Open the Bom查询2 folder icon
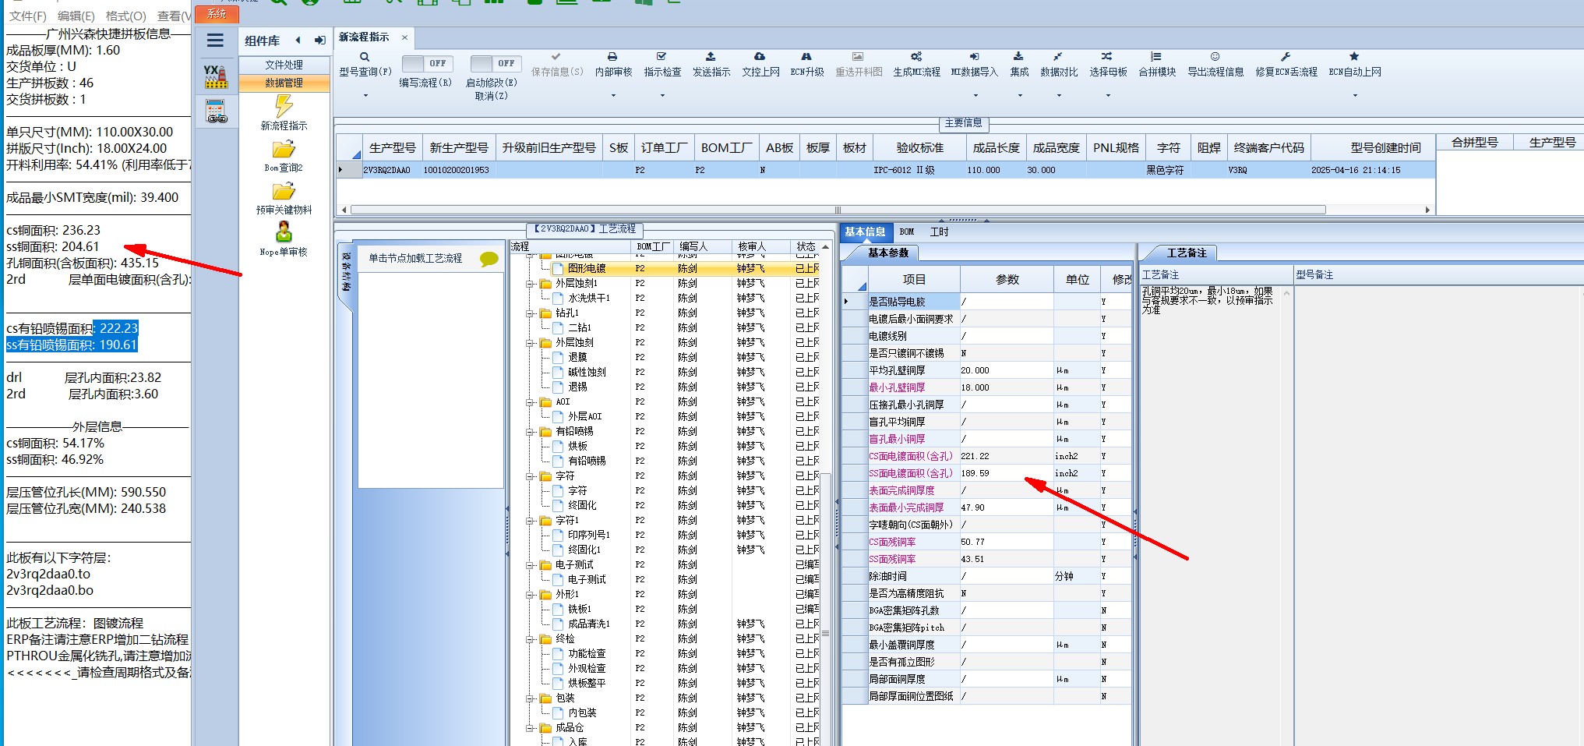This screenshot has width=1584, height=746. tap(284, 150)
